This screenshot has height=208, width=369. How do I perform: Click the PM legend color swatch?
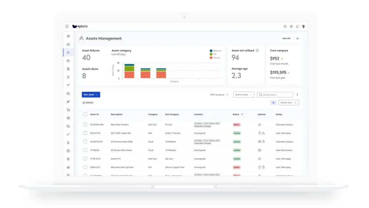(211, 54)
